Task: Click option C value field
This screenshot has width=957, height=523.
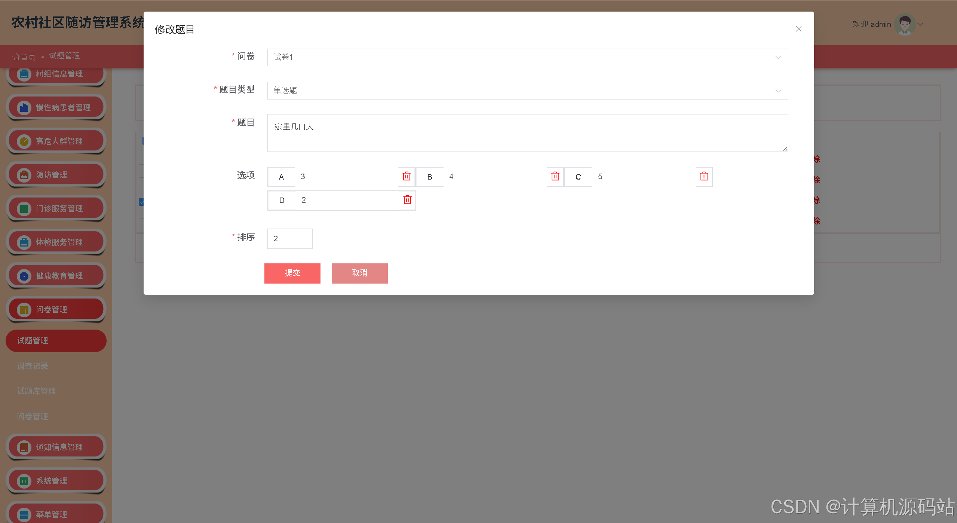Action: coord(644,177)
